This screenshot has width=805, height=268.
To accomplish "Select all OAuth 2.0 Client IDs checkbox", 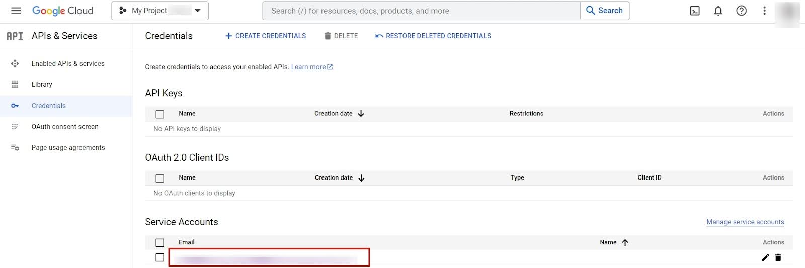I will click(160, 178).
